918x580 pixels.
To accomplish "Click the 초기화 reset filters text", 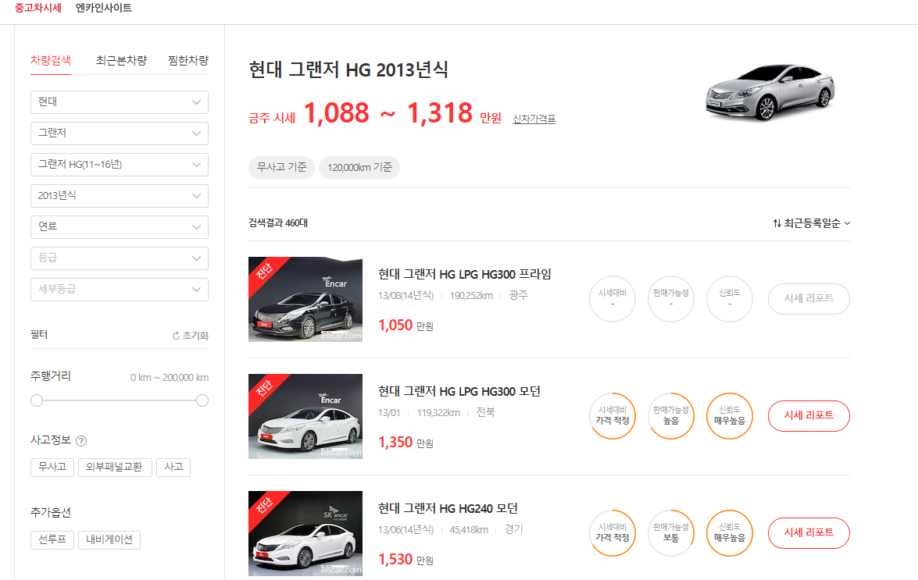I will (195, 336).
